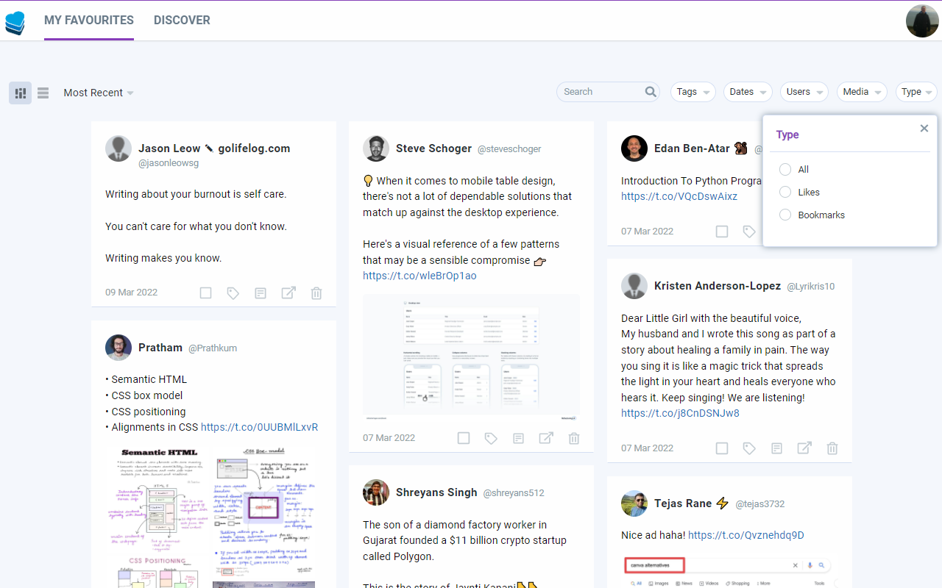Open Jason Leow's tweet via external link icon

pos(288,293)
